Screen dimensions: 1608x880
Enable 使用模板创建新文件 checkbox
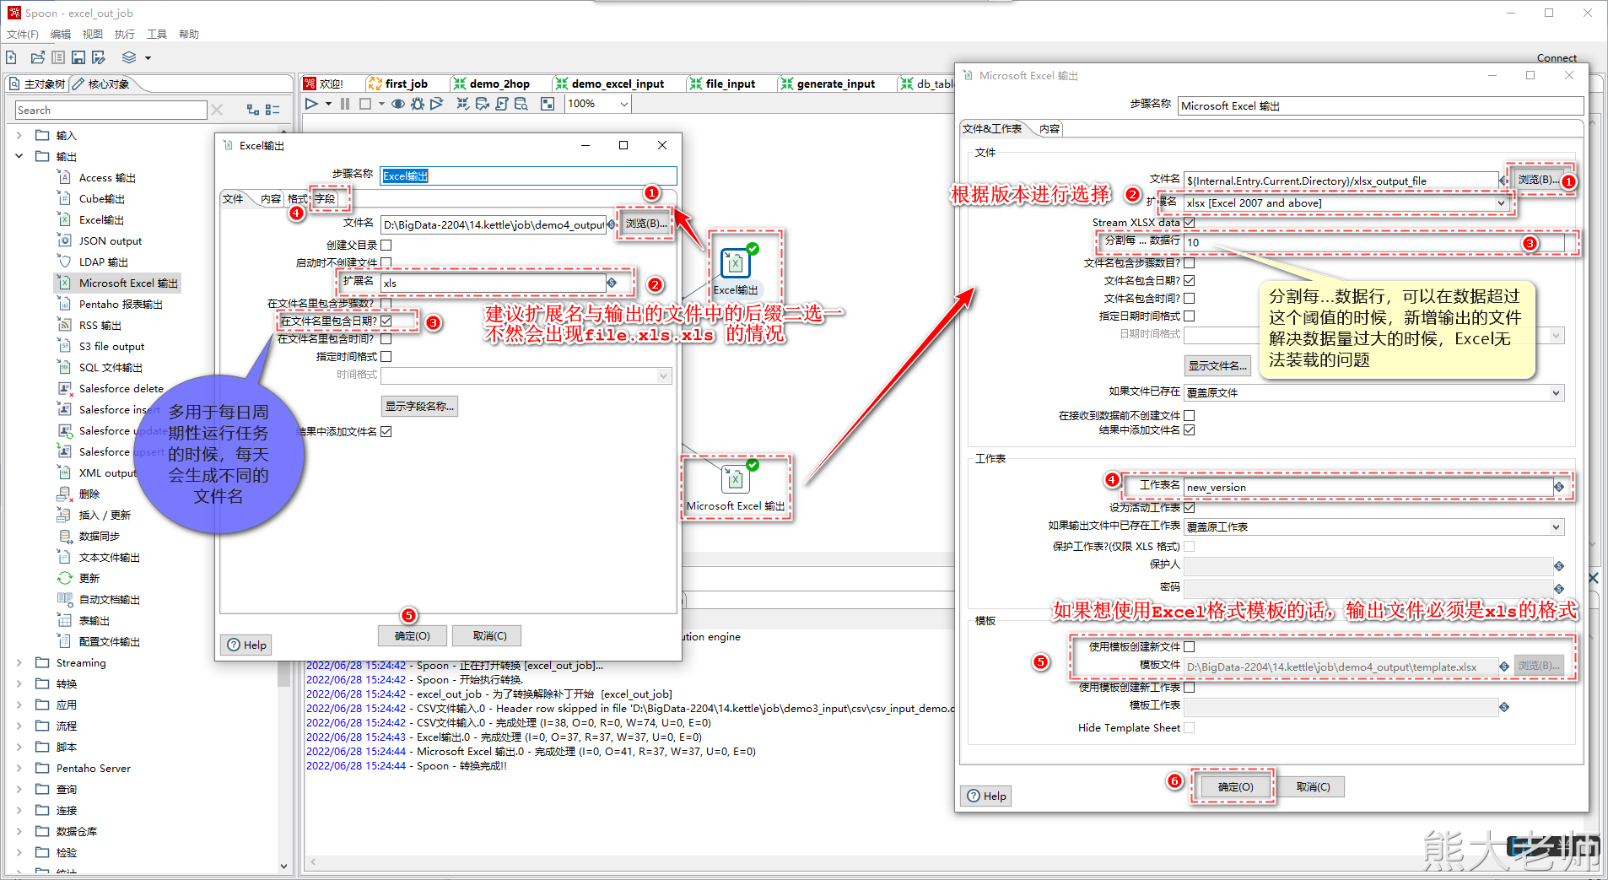click(x=1190, y=646)
